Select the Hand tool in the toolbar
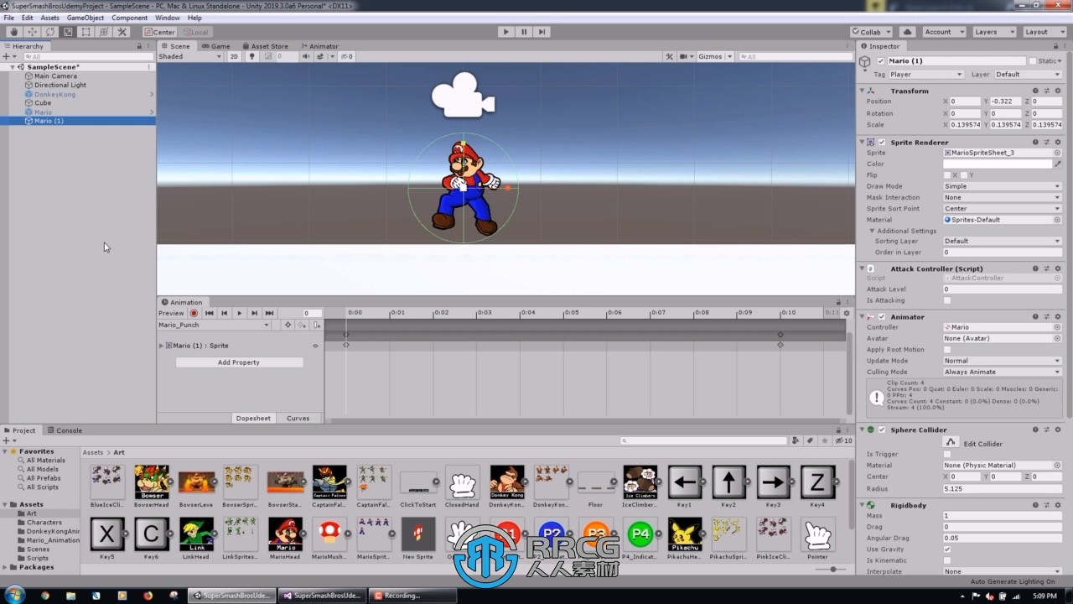Image resolution: width=1073 pixels, height=604 pixels. (x=13, y=32)
